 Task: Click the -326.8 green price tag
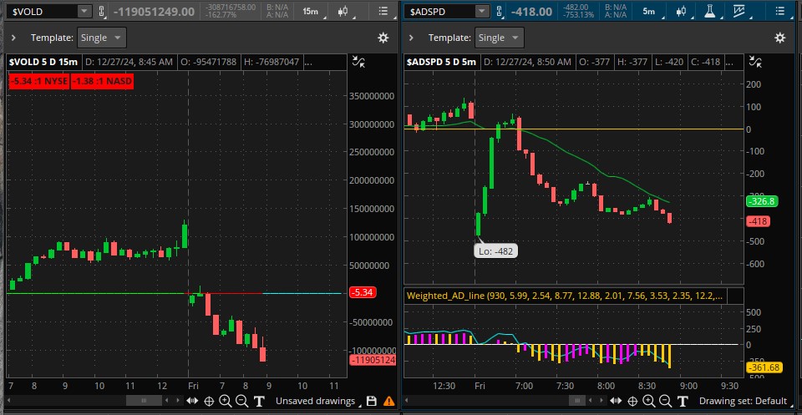click(x=762, y=201)
